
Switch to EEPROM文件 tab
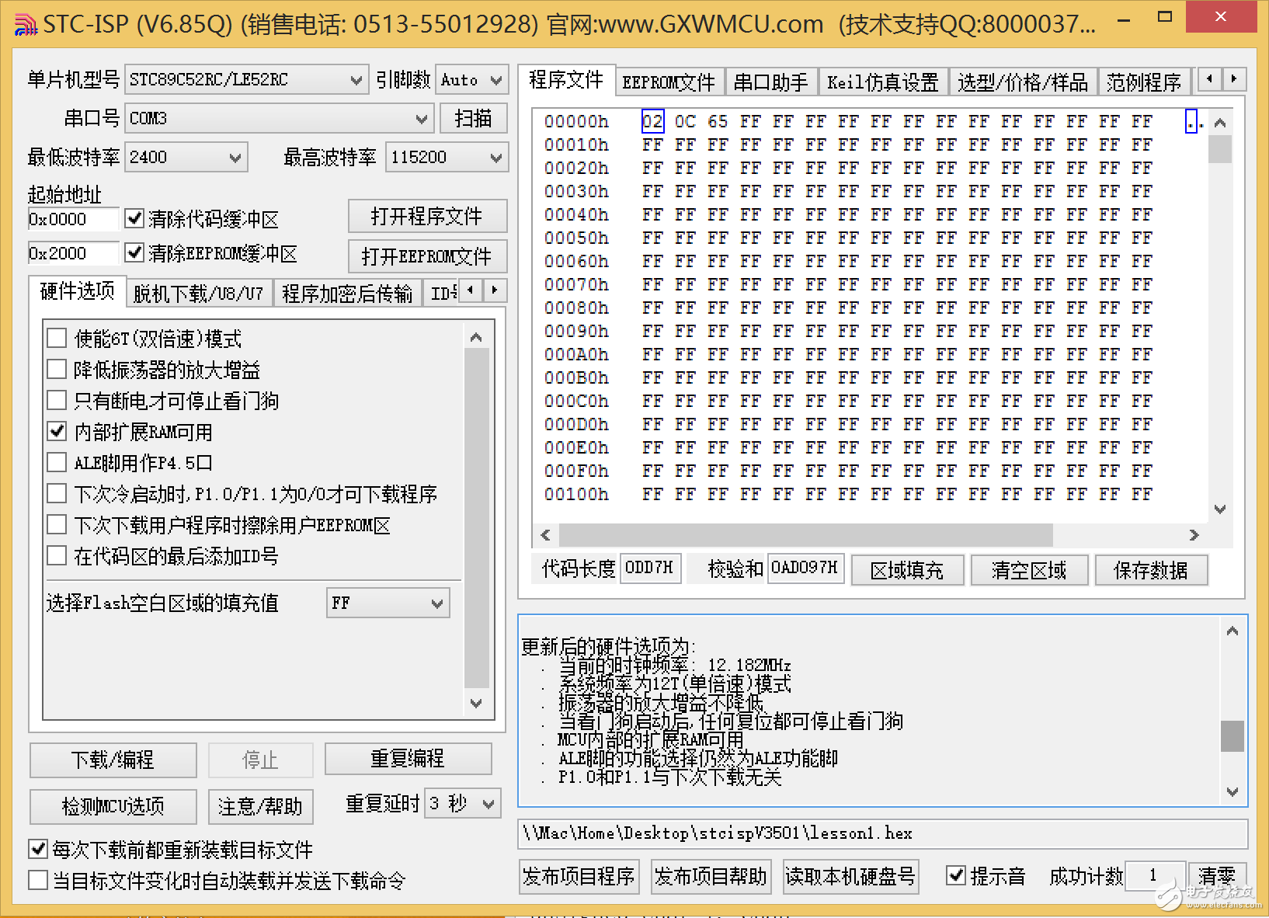point(669,82)
